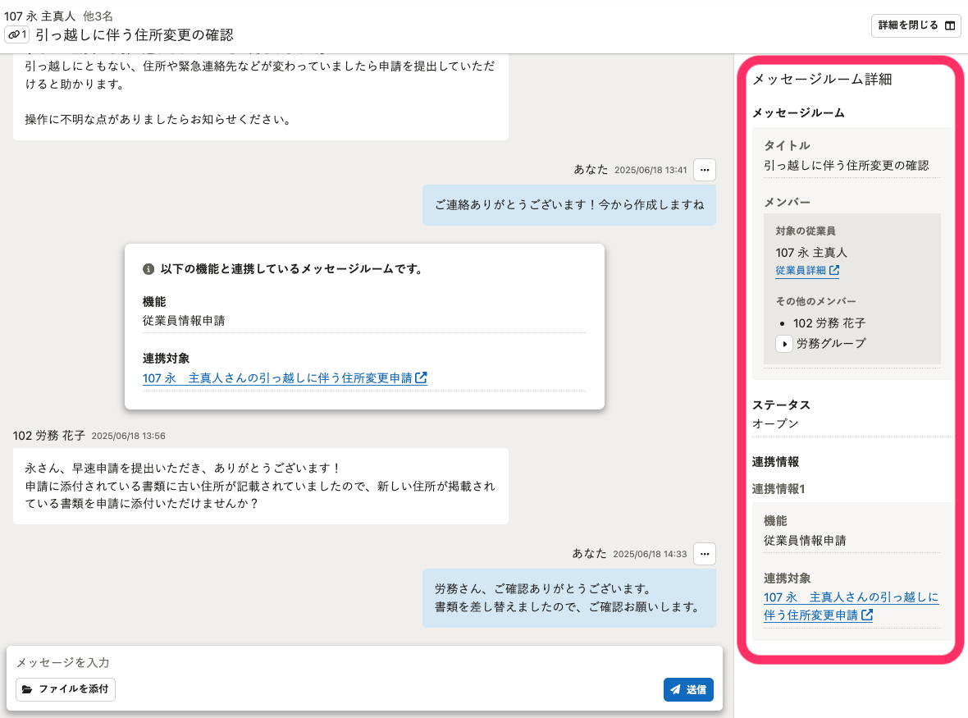The image size is (968, 718).
Task: Click external-link icon beside 従業員詳細
Action: pyautogui.click(x=834, y=271)
